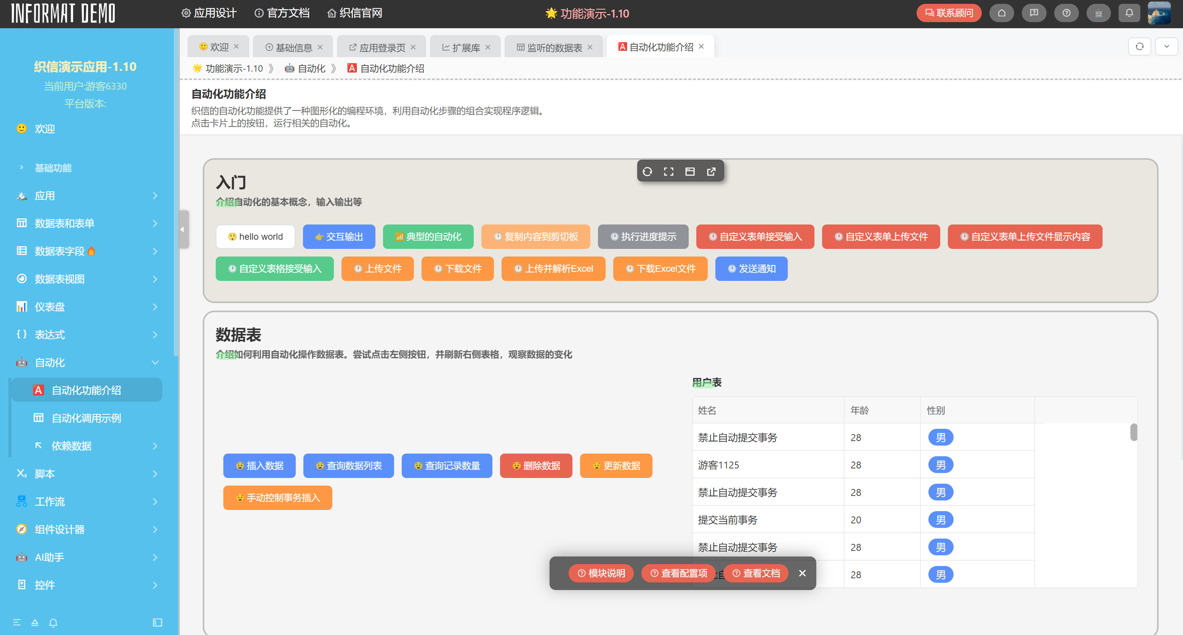Toggle sidebar layout icon at bottom-left panel
Viewport: 1183px width, 635px height.
pos(157,622)
